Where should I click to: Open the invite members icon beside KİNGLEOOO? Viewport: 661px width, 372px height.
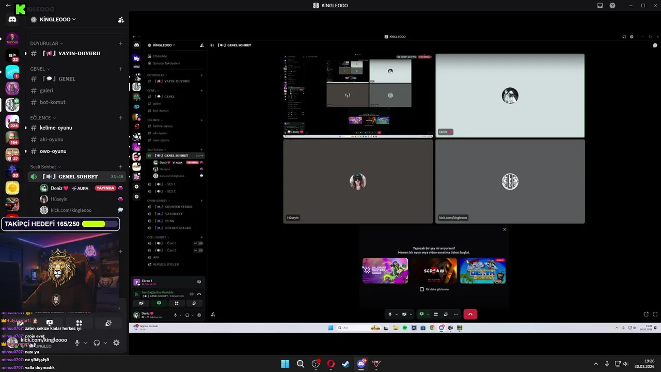(x=121, y=20)
